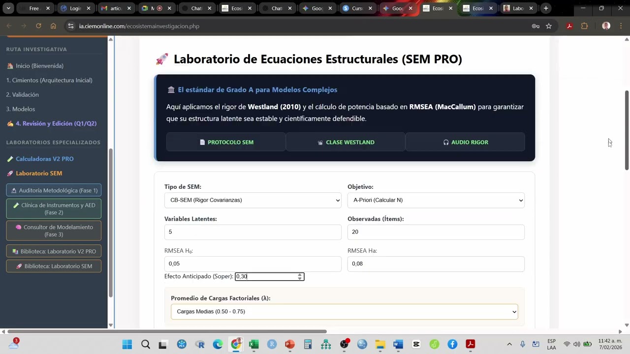
Task: Increase Efecto Anticipado with the stepper arrows
Action: [300, 275]
